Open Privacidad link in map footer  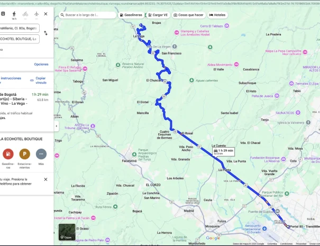pyautogui.click(x=301, y=244)
